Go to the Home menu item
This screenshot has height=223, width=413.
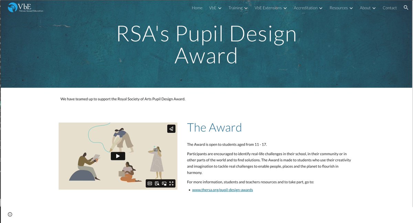tap(197, 8)
